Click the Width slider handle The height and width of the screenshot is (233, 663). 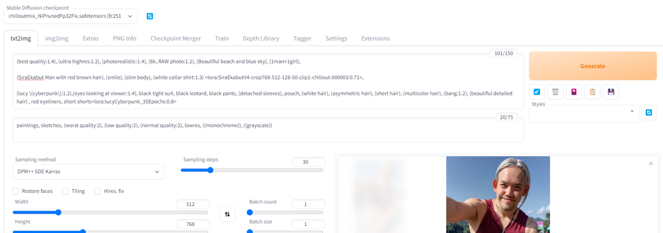click(58, 212)
